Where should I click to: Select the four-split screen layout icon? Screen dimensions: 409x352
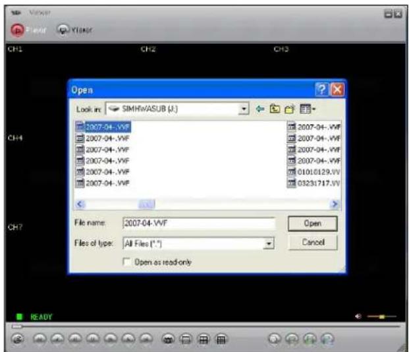pyautogui.click(x=204, y=339)
